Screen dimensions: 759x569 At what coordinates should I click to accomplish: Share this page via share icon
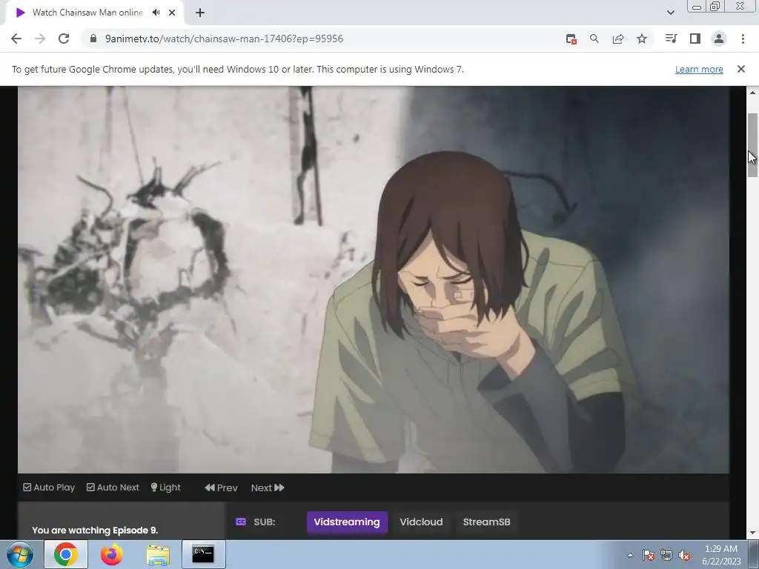[x=618, y=39]
